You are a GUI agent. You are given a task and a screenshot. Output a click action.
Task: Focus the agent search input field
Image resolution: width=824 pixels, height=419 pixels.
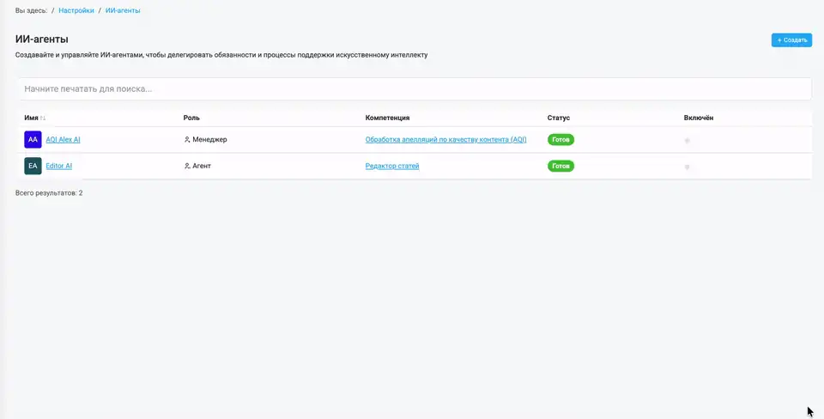415,88
